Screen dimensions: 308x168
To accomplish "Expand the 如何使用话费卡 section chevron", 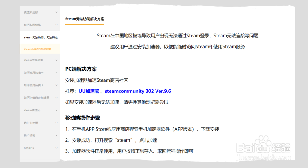I will click(x=56, y=85).
